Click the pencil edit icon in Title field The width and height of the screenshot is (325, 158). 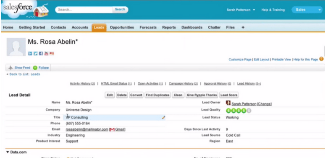click(163, 118)
